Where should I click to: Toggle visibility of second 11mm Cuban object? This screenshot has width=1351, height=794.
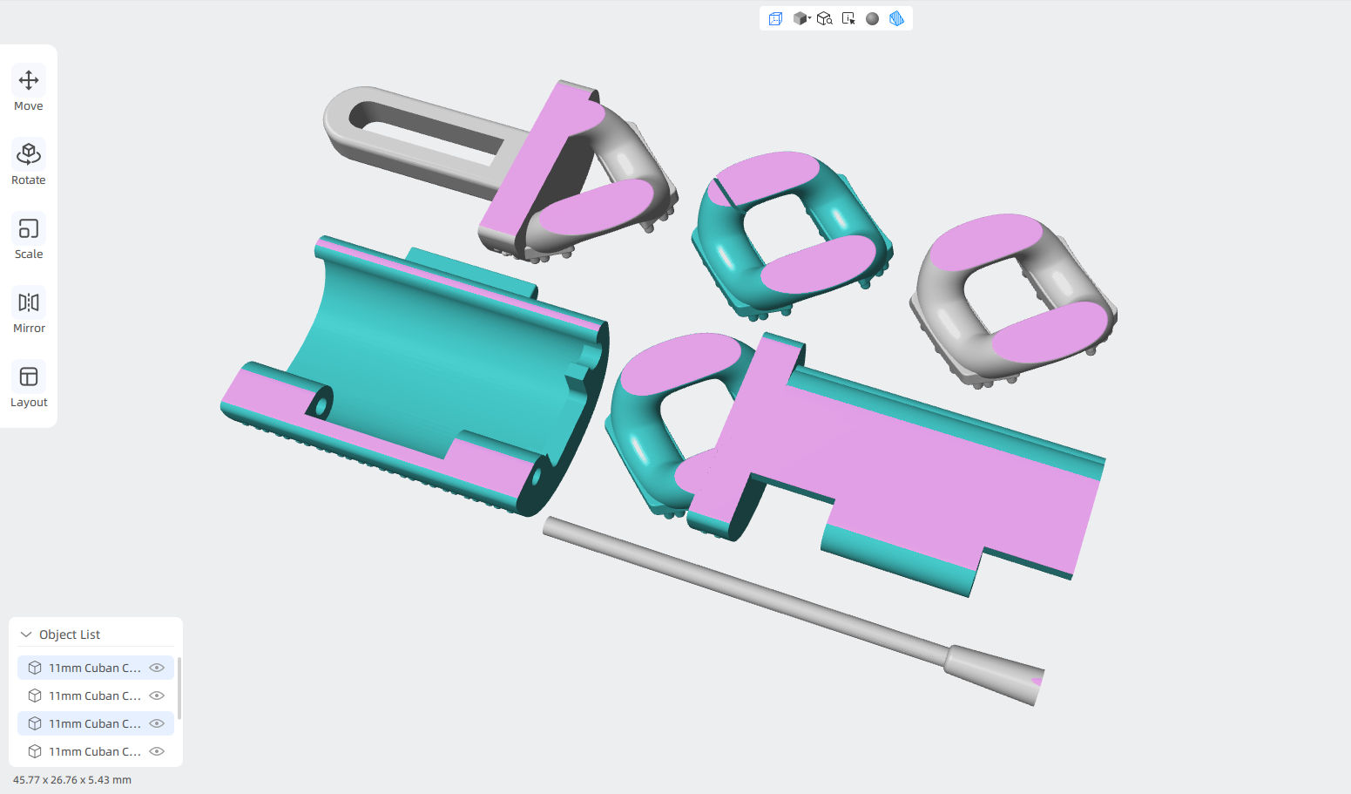tap(157, 696)
